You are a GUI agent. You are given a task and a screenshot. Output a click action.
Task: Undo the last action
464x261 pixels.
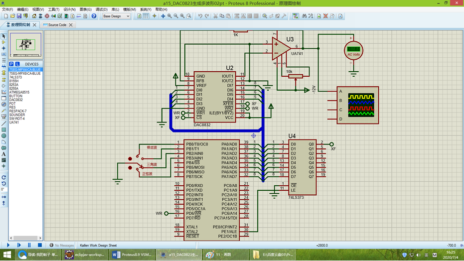pyautogui.click(x=200, y=16)
